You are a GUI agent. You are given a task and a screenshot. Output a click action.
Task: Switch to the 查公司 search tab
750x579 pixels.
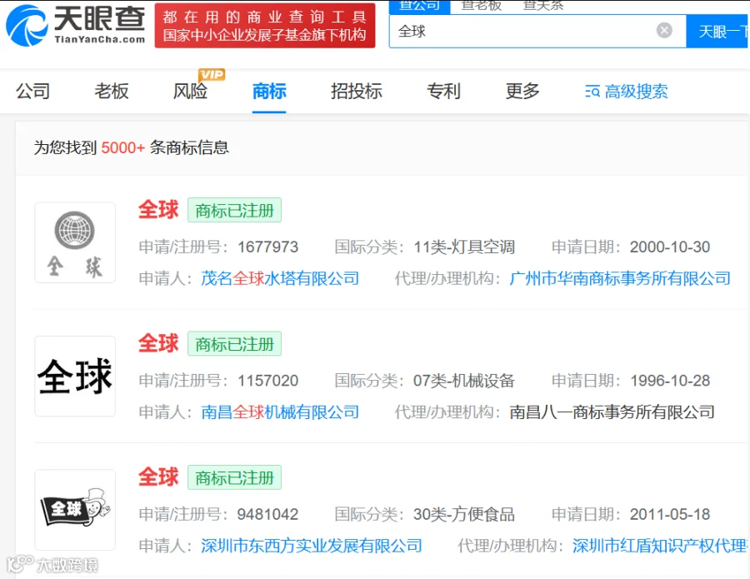click(419, 6)
